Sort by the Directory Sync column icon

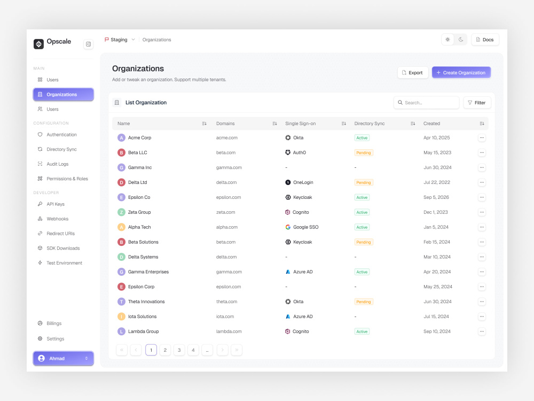pos(413,124)
